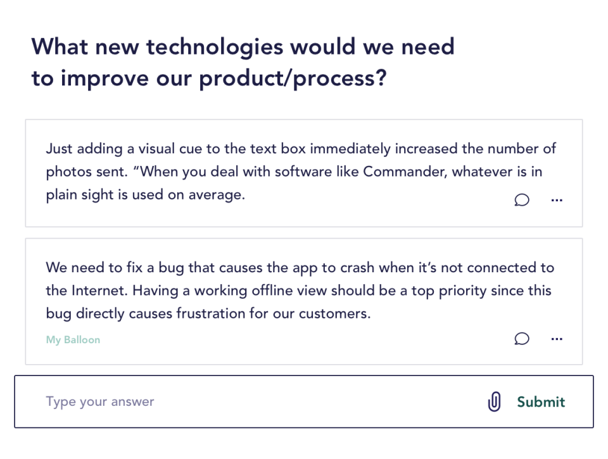Click the 'My Balloon' label
This screenshot has width=608, height=459.
coord(73,340)
